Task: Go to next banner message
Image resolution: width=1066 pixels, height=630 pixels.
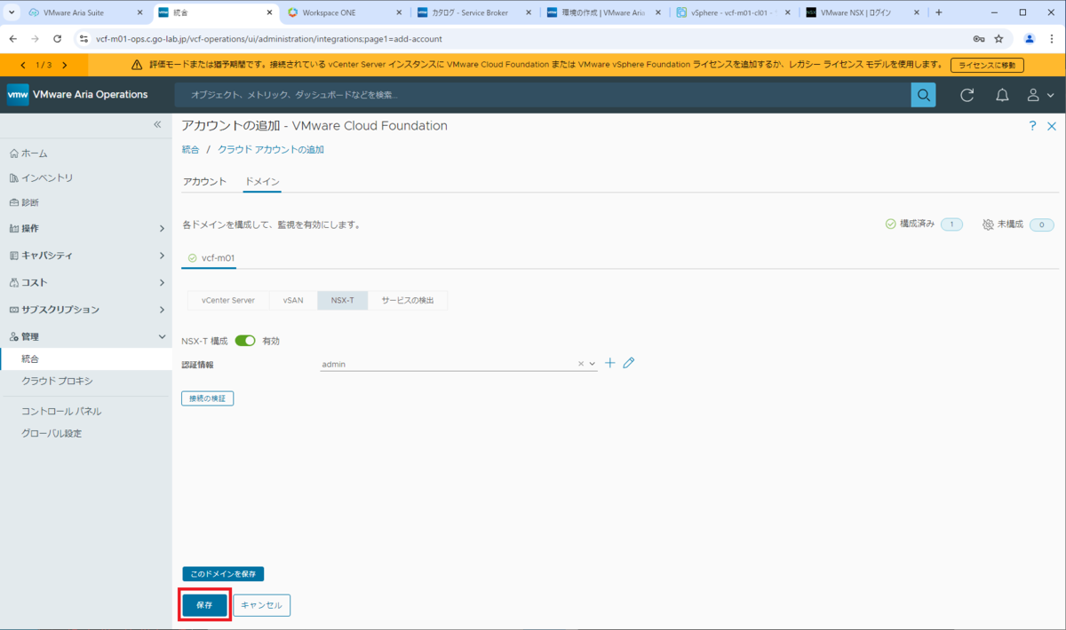Action: 65,65
